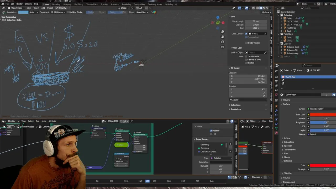Viewport: 336px width, 189px height.
Task: Open XYZ Euler rotation mode dropdown
Action: (x=248, y=100)
